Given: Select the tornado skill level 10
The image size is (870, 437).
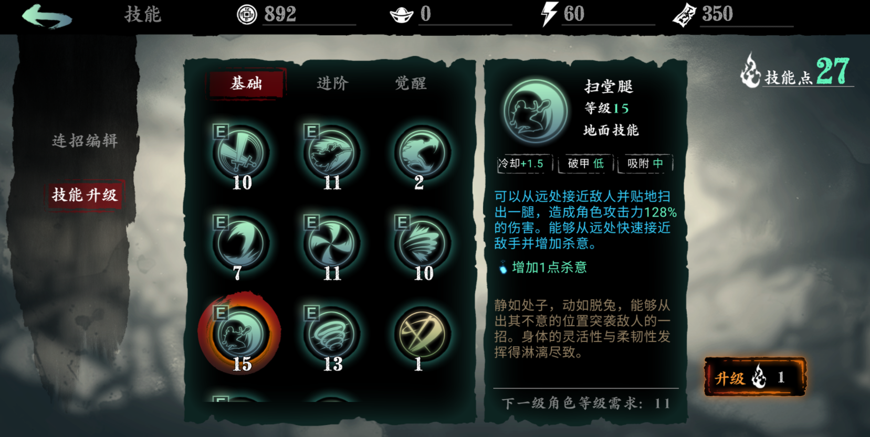Looking at the screenshot, I should [x=423, y=243].
